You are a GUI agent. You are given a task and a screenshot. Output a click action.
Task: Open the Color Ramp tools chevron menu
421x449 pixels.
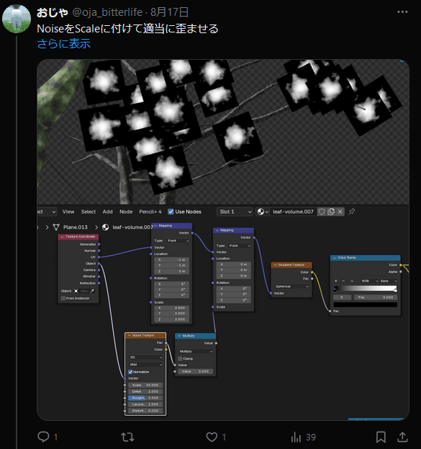352,281
